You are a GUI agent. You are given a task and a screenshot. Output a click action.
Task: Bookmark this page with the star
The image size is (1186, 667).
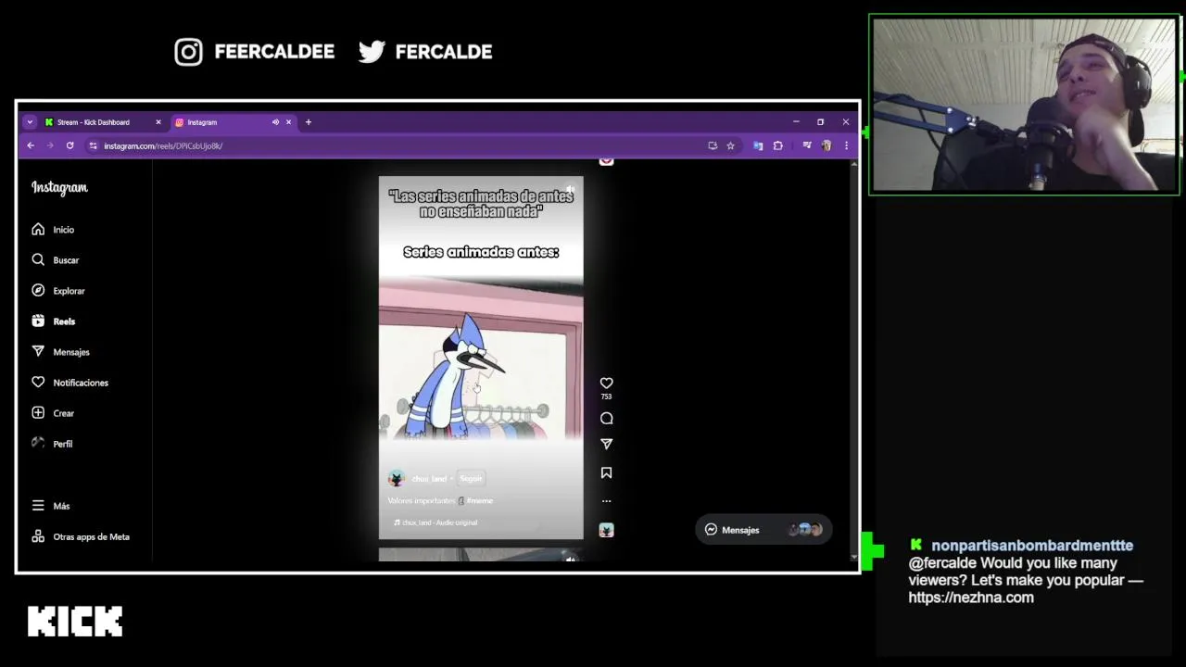[x=730, y=145]
